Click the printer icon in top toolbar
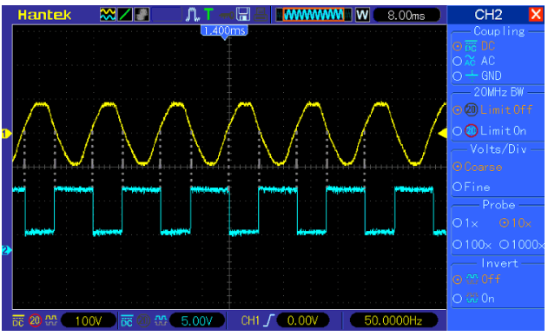This screenshot has height=336, width=548. coord(261,15)
